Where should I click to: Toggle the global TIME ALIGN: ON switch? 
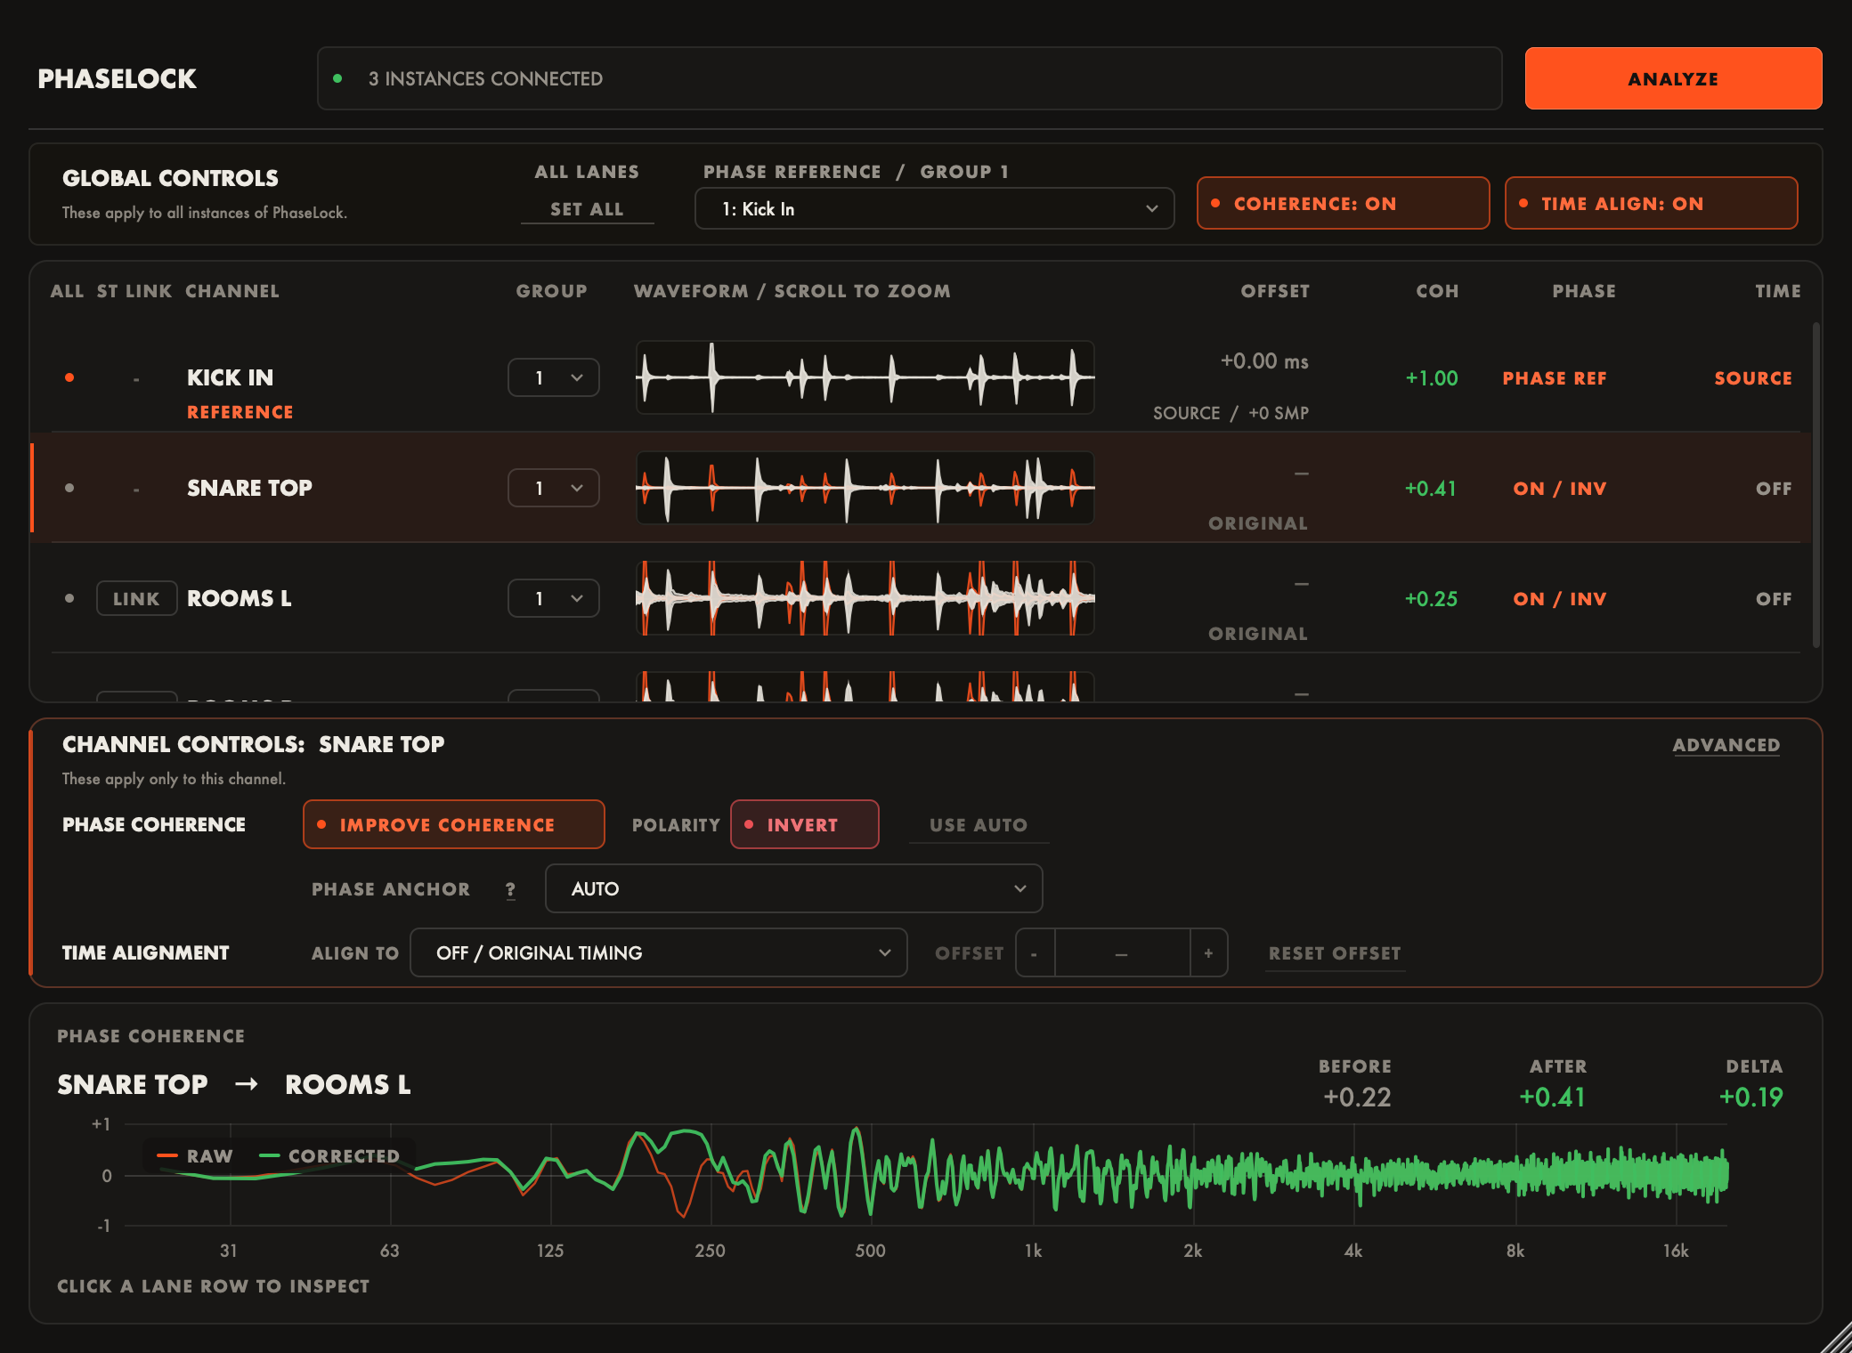pos(1651,203)
